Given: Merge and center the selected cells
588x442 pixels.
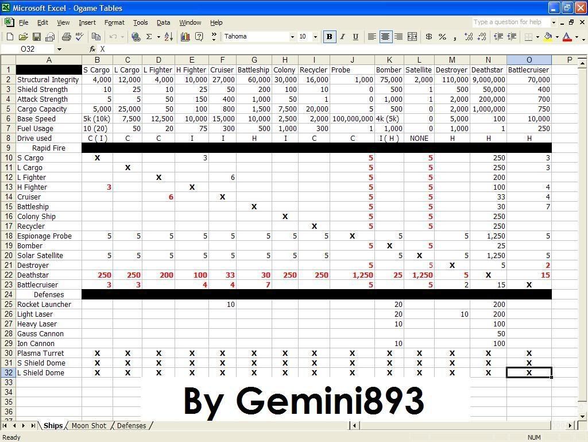Looking at the screenshot, I should click(412, 36).
